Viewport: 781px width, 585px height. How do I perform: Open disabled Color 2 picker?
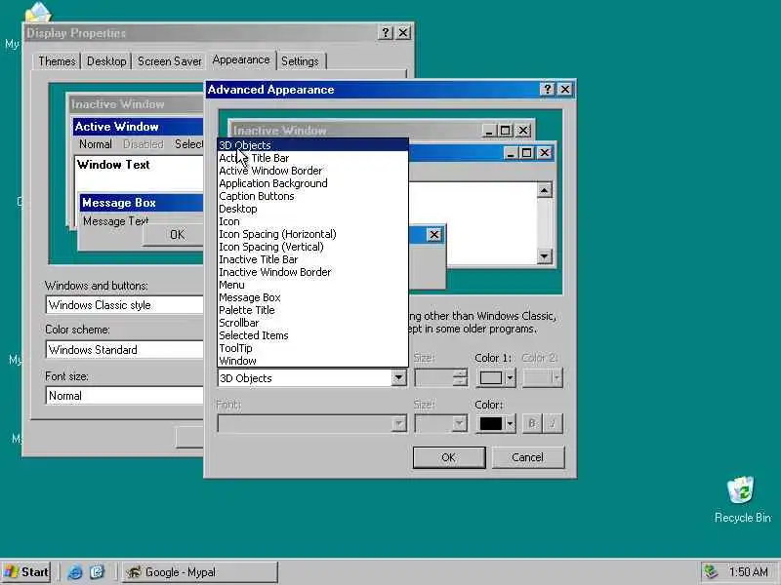(x=543, y=378)
